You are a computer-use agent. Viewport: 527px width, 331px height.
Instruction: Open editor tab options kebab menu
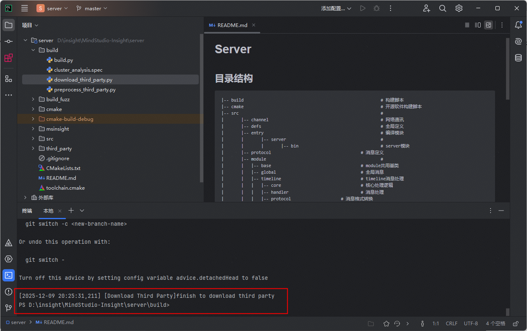[502, 25]
